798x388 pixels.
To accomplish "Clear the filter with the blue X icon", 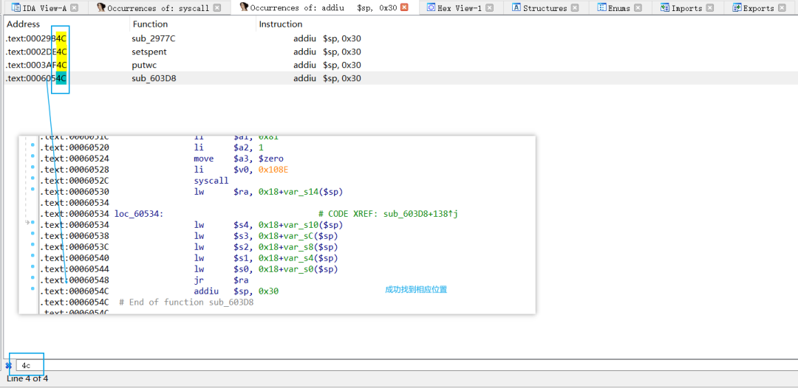I will click(9, 365).
